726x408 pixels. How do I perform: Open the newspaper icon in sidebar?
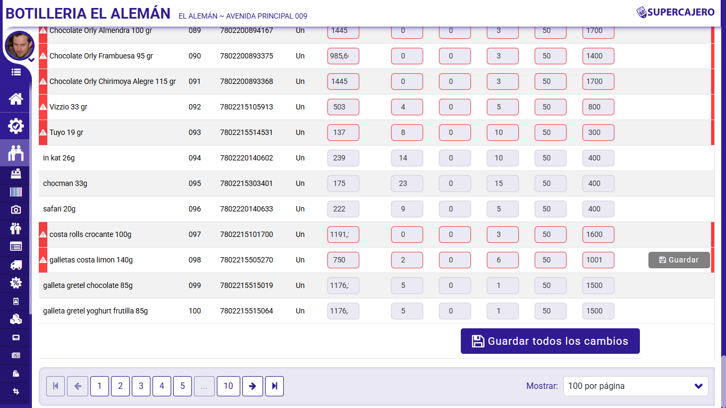(16, 355)
